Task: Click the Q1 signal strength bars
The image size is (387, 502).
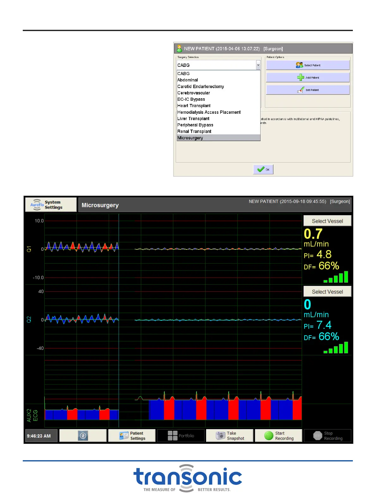Action: pyautogui.click(x=336, y=277)
